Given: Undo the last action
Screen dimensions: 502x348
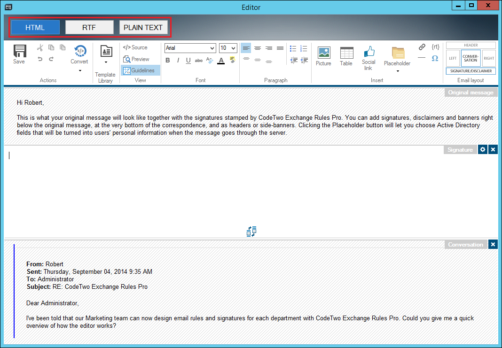Looking at the screenshot, I should pyautogui.click(x=40, y=59).
